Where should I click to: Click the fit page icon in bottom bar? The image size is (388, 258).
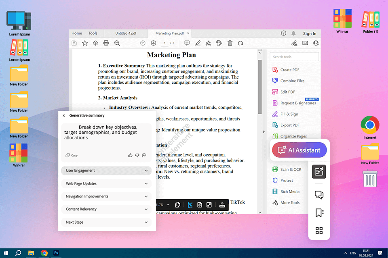[200, 205]
